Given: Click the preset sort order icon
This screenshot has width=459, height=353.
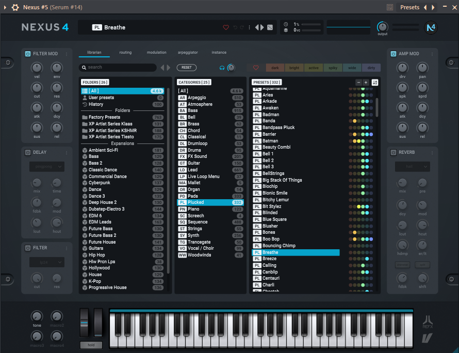Looking at the screenshot, I should pyautogui.click(x=375, y=83).
